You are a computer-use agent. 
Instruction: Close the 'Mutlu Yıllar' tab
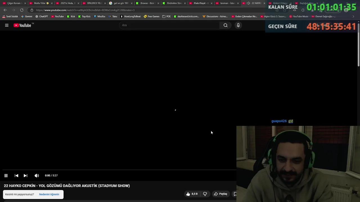click(52, 3)
